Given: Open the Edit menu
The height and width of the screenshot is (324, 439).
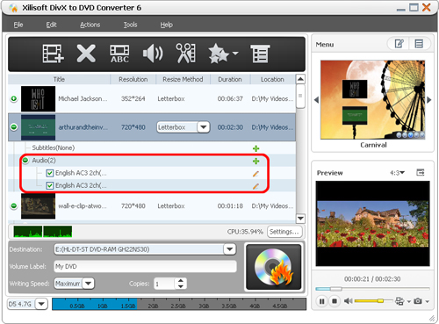Looking at the screenshot, I should click(51, 25).
